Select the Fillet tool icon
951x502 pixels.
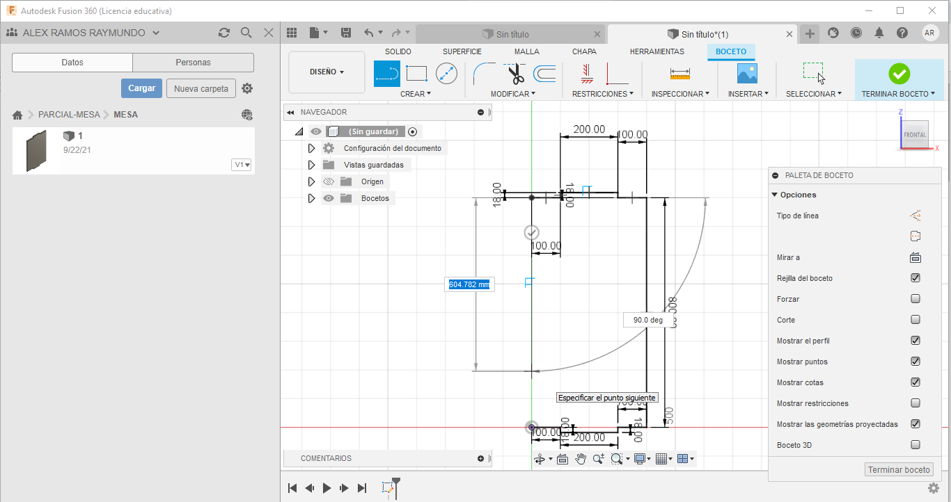483,73
